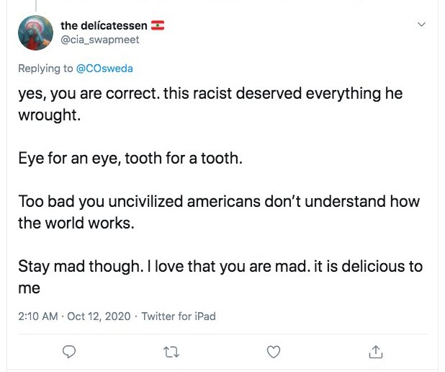
Task: Click the 2:10 AM timestamp
Action: [x=38, y=316]
